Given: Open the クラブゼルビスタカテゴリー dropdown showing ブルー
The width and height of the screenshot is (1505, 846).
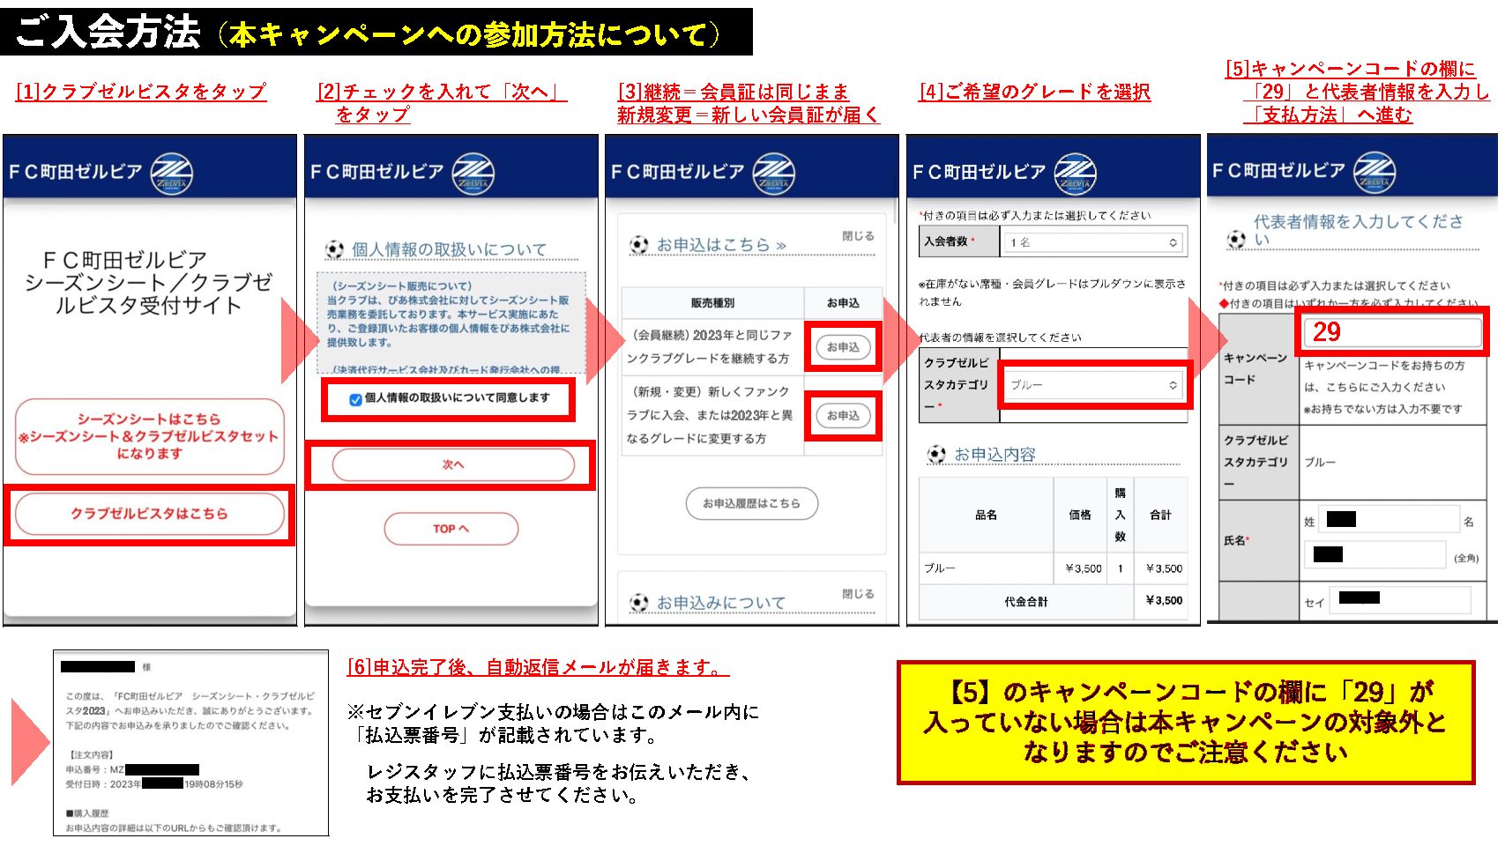Looking at the screenshot, I should tap(1093, 385).
